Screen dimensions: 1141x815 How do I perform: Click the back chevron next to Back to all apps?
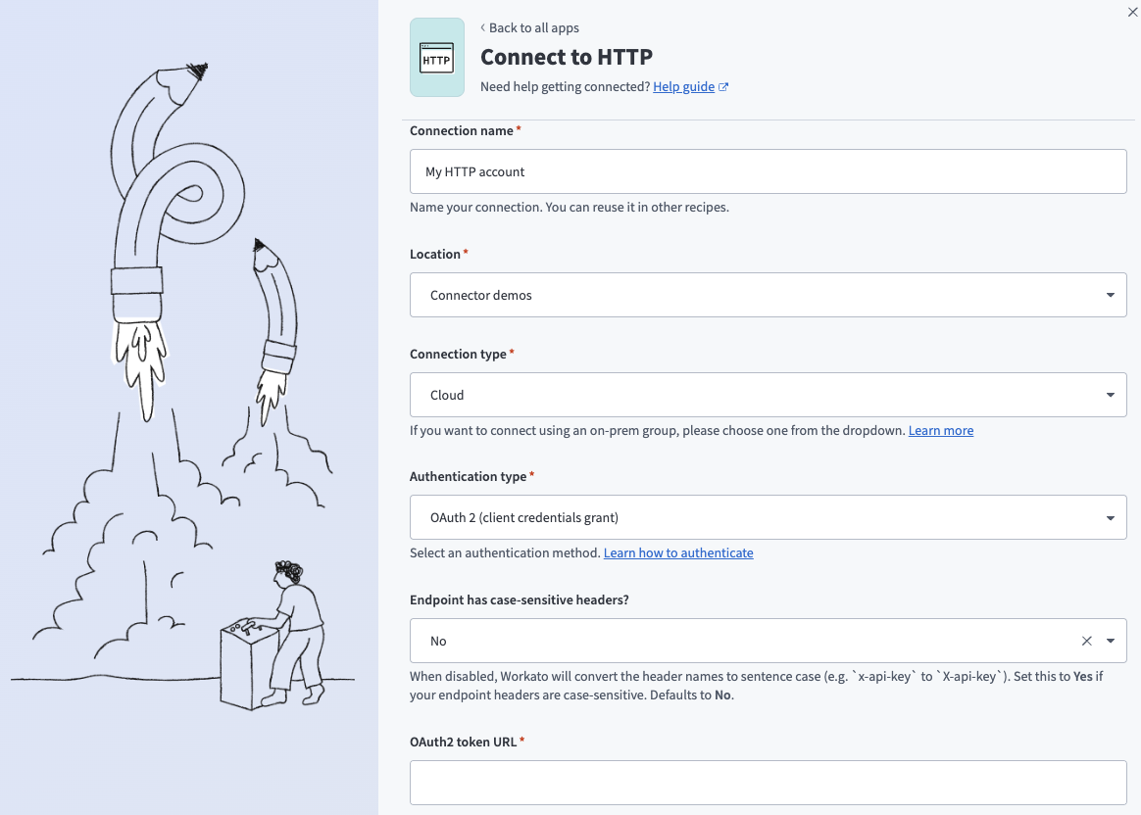coord(482,28)
